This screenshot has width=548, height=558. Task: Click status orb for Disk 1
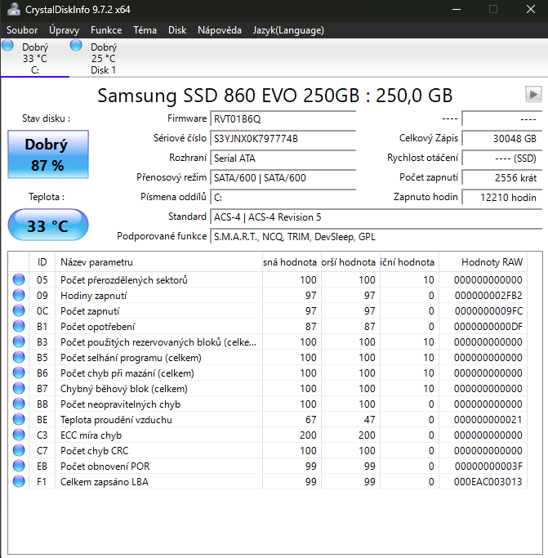coord(77,45)
